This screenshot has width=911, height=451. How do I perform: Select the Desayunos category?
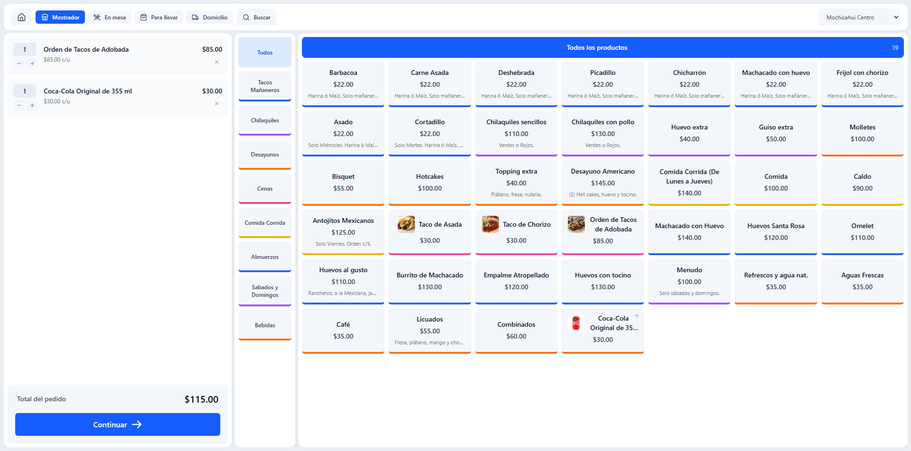[265, 155]
